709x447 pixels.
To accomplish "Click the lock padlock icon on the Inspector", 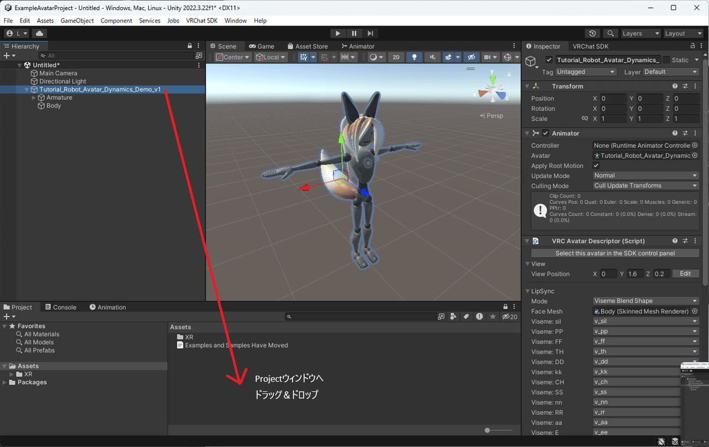I will tap(684, 46).
